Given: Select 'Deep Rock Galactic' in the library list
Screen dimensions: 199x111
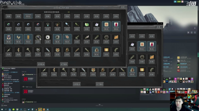Looking at the screenshot, I should pyautogui.click(x=8, y=98).
